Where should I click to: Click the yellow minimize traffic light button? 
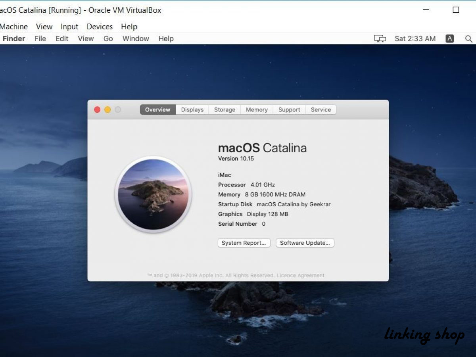coord(107,109)
